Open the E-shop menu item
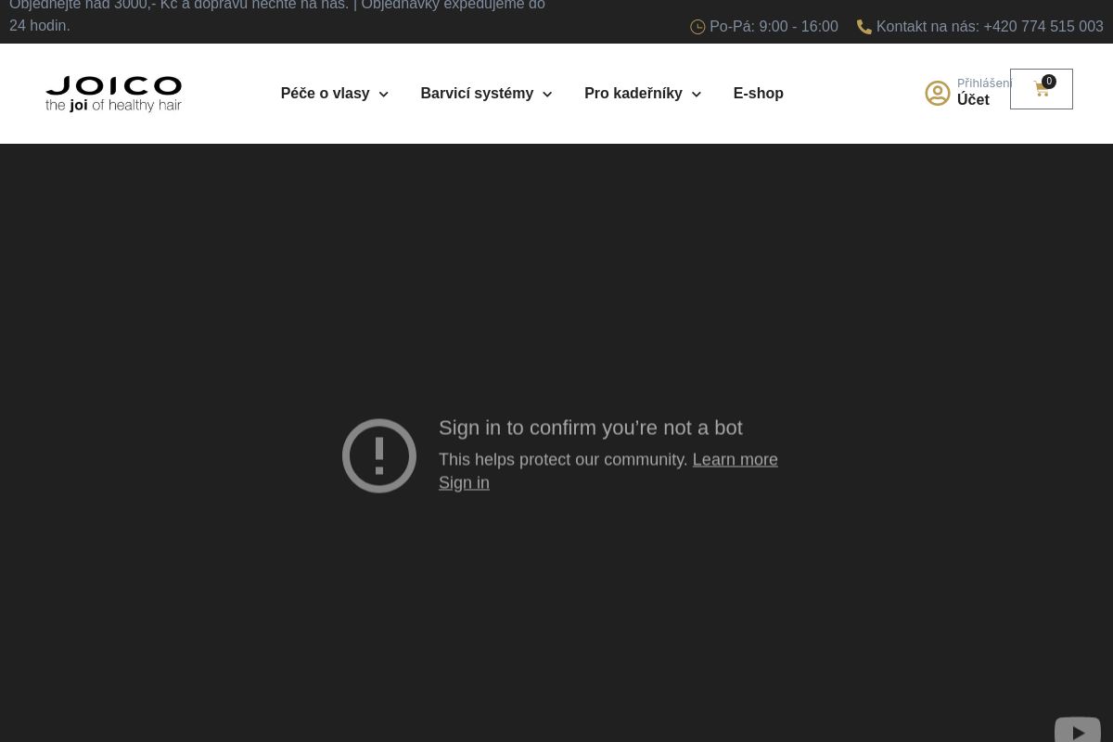Image resolution: width=1113 pixels, height=742 pixels. click(x=758, y=93)
